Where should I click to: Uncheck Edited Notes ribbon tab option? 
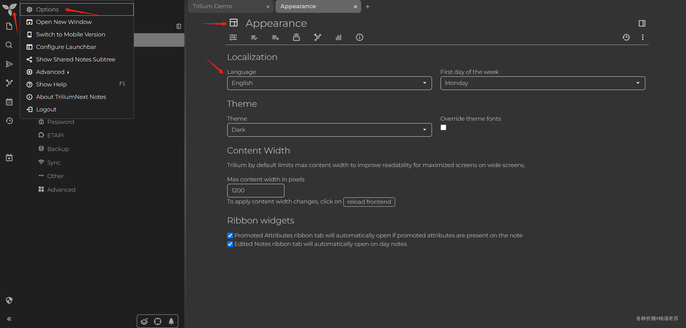point(230,244)
